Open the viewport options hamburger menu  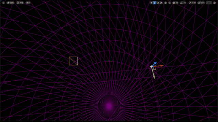pos(3,3)
